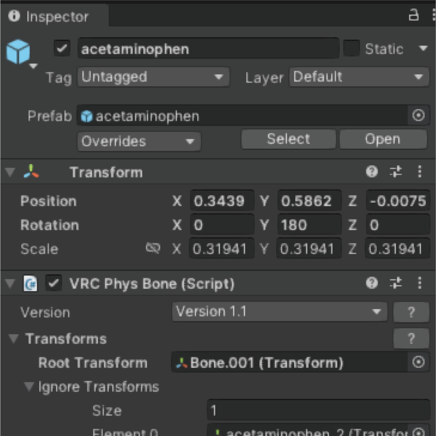Open Transform component three-dot menu

point(419,171)
